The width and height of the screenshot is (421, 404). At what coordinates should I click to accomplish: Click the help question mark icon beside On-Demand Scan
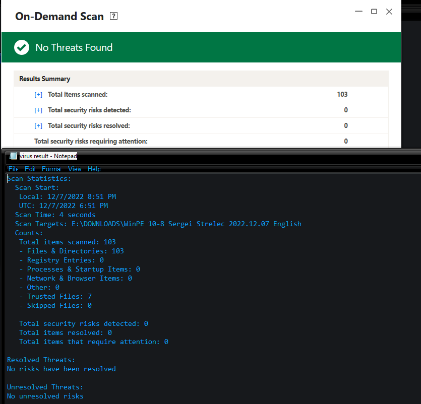[113, 16]
